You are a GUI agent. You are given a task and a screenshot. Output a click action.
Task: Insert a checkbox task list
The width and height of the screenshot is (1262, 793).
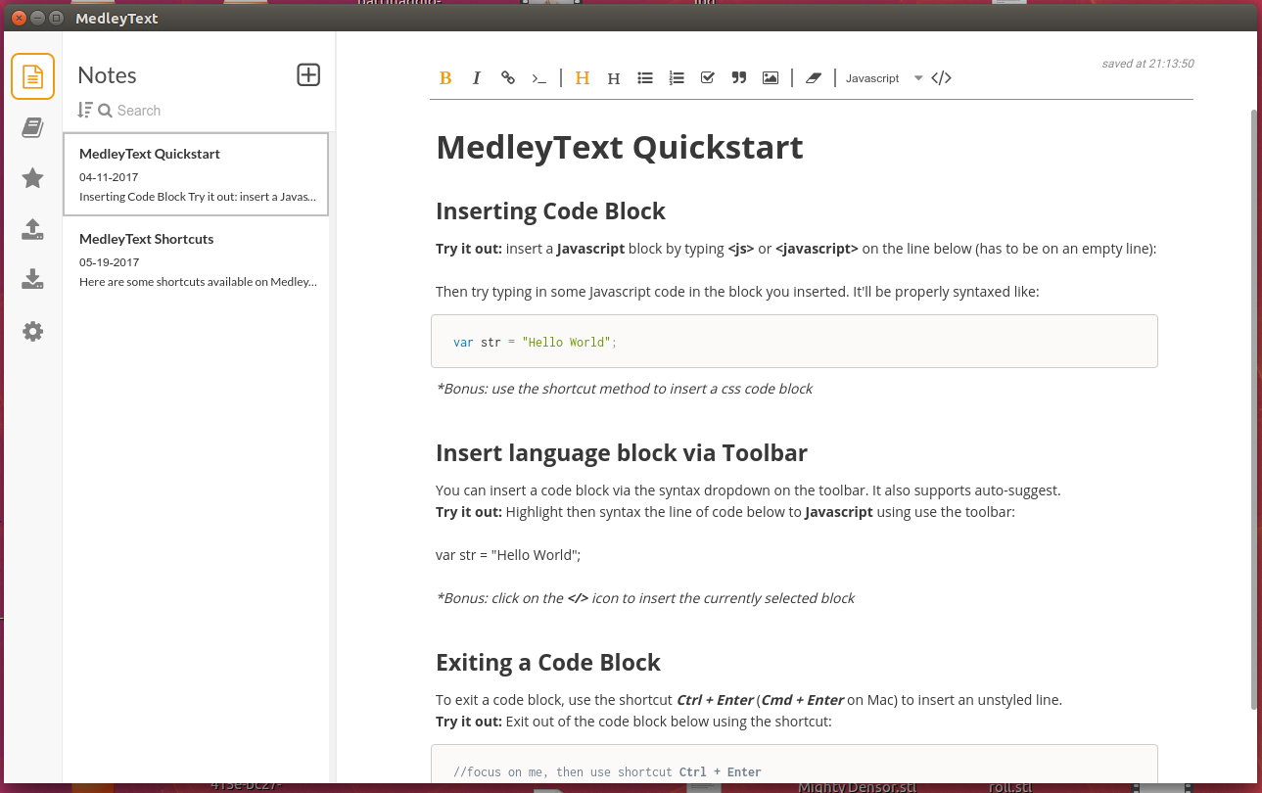click(708, 78)
